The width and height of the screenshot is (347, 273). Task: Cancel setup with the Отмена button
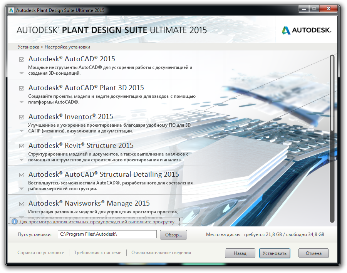click(x=313, y=253)
